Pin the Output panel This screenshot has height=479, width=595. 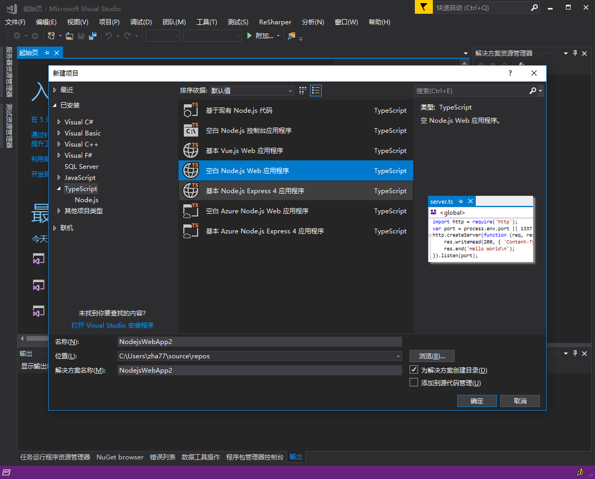(x=575, y=353)
